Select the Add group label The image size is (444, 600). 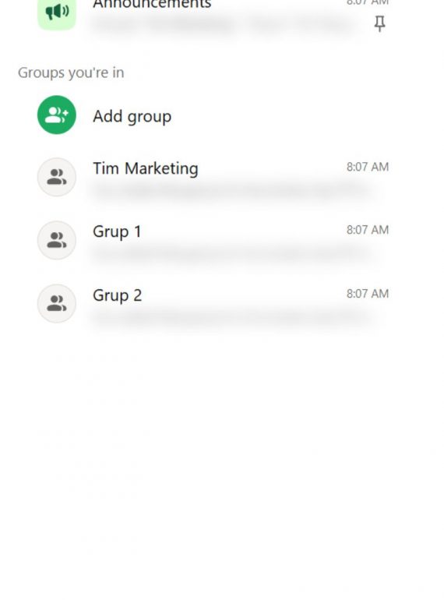(132, 116)
